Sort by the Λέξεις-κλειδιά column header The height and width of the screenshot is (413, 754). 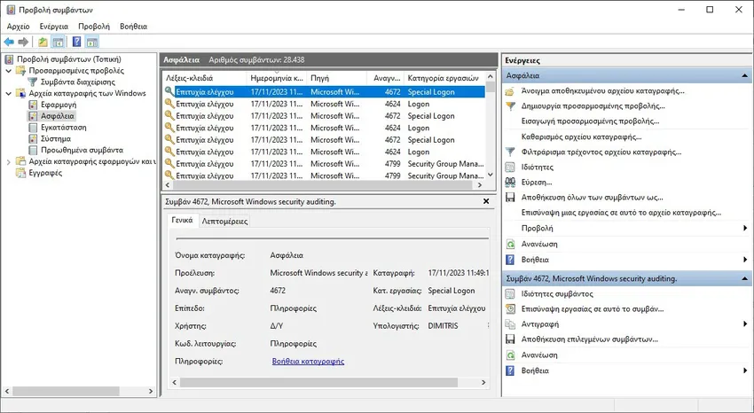coord(205,78)
